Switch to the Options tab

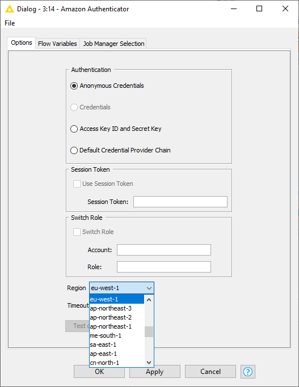[22, 42]
